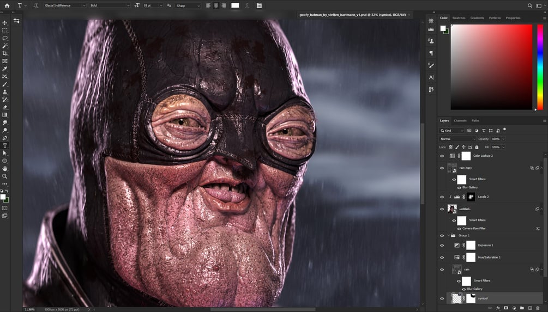Select the Magic Wand tool
Screen dimensions: 548x312
(x=5, y=46)
